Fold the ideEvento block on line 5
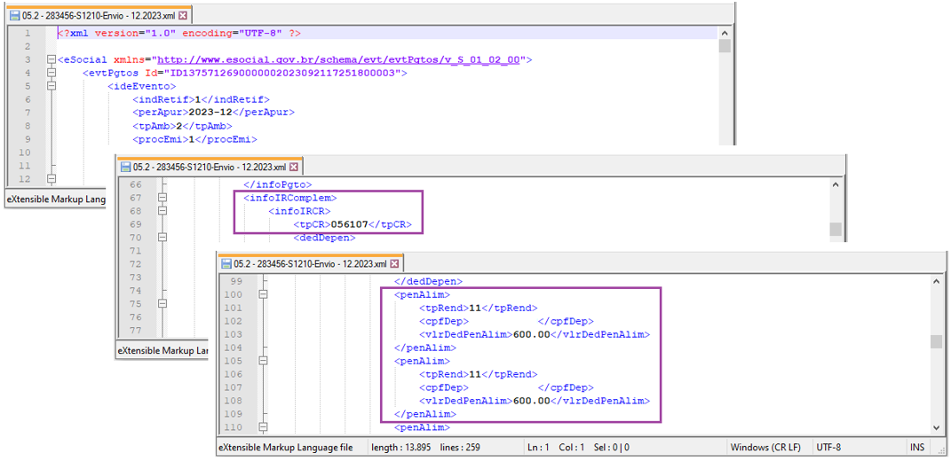The width and height of the screenshot is (951, 461). coord(51,86)
